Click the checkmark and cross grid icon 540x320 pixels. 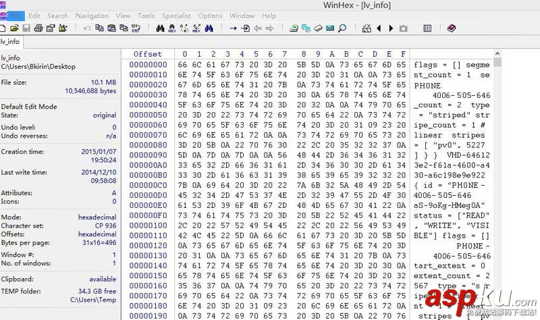point(367,28)
